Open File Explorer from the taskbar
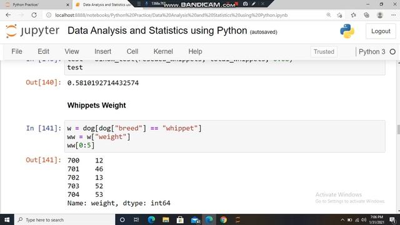This screenshot has height=225, width=400. 166,219
